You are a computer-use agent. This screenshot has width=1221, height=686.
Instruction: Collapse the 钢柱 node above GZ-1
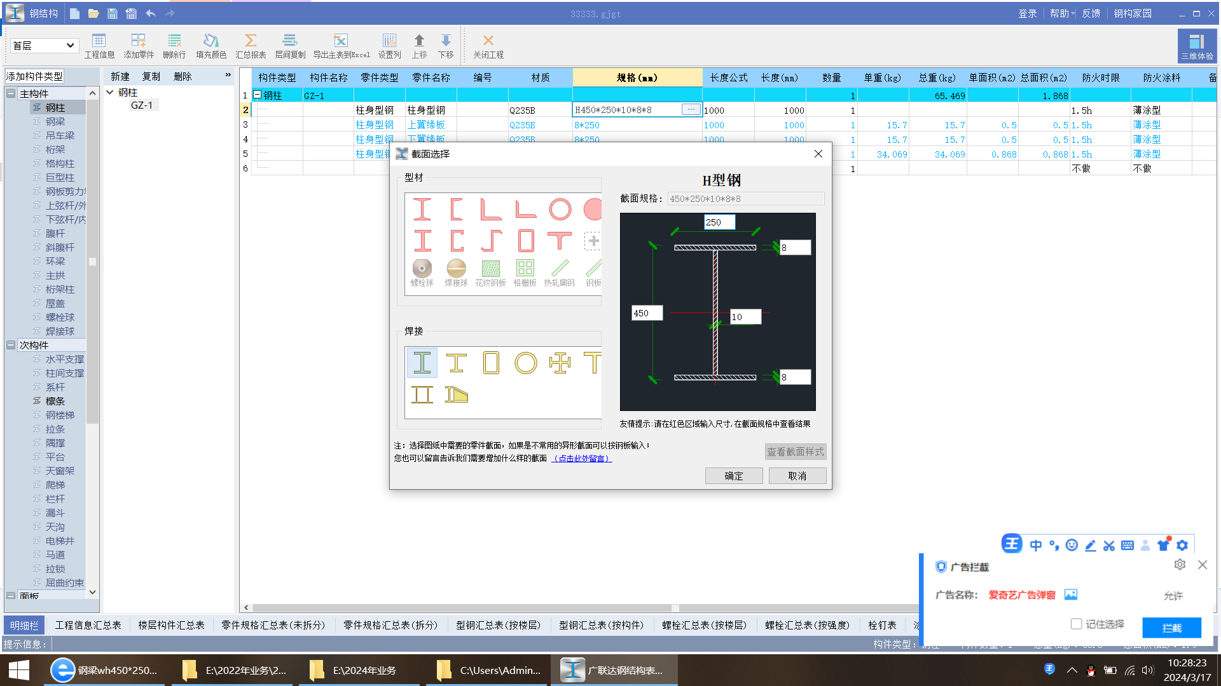click(110, 93)
